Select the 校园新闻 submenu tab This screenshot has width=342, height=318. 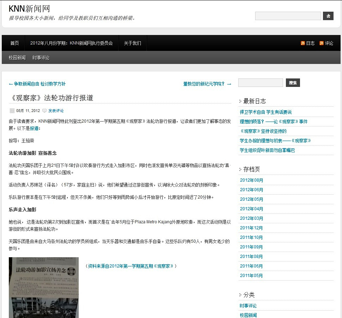[x=17, y=58]
